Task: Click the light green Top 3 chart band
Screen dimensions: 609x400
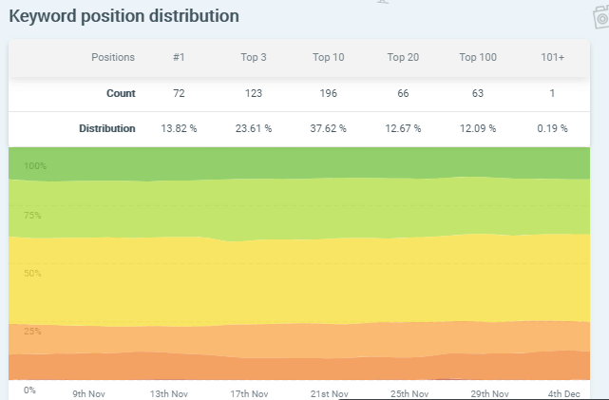Action: pyautogui.click(x=304, y=207)
